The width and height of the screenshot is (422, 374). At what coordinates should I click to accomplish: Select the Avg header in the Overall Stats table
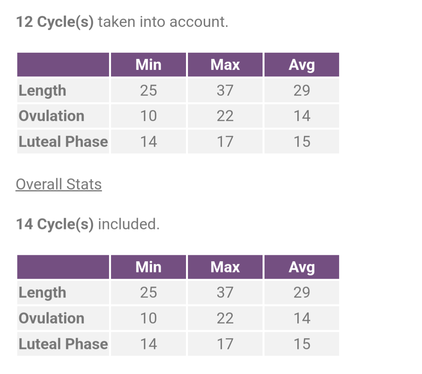pos(302,267)
